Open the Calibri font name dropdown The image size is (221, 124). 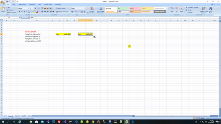click(x=28, y=8)
